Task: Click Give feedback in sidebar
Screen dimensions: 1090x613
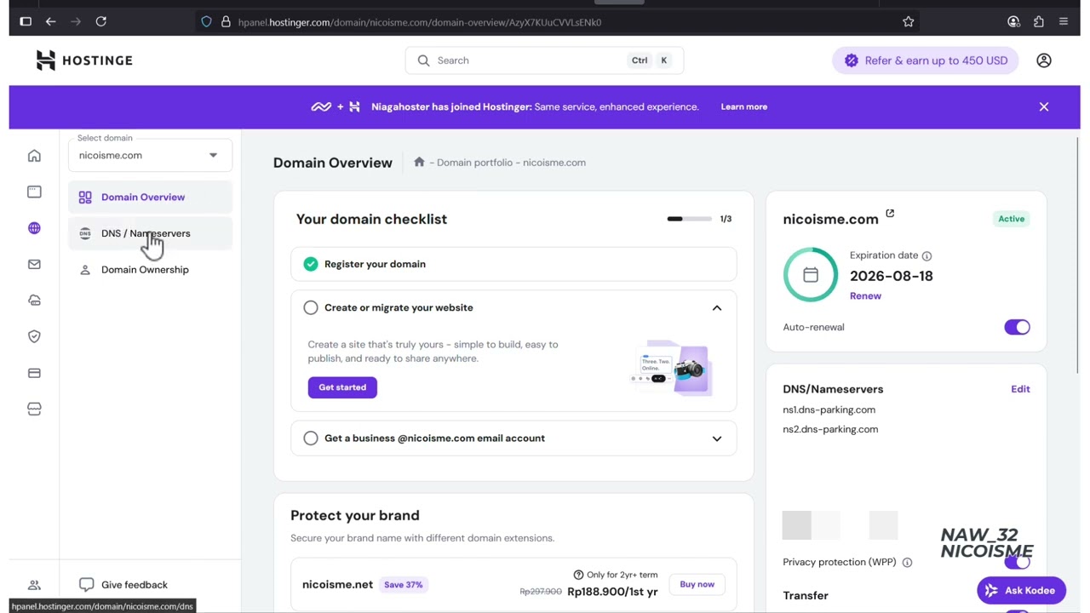Action: [124, 585]
